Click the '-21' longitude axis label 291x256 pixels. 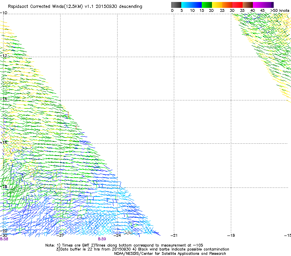tap(174, 236)
